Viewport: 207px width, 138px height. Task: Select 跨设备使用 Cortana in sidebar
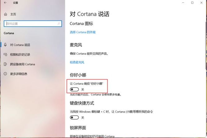coord(23,64)
